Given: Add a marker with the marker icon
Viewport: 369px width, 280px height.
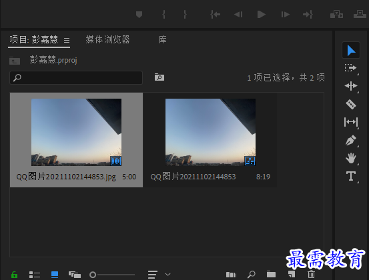Looking at the screenshot, I should point(139,15).
